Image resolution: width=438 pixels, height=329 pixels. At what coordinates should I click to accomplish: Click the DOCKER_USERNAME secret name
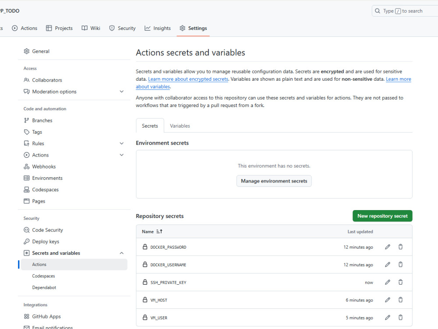tap(168, 265)
